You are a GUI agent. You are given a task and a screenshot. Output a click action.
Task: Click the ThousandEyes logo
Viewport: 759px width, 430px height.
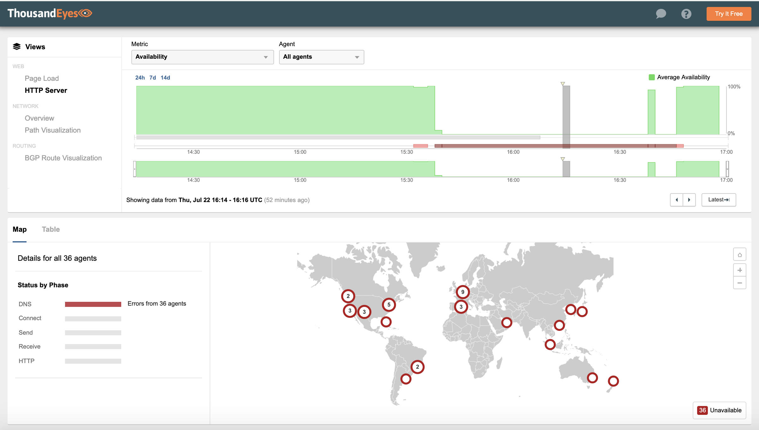tap(50, 13)
